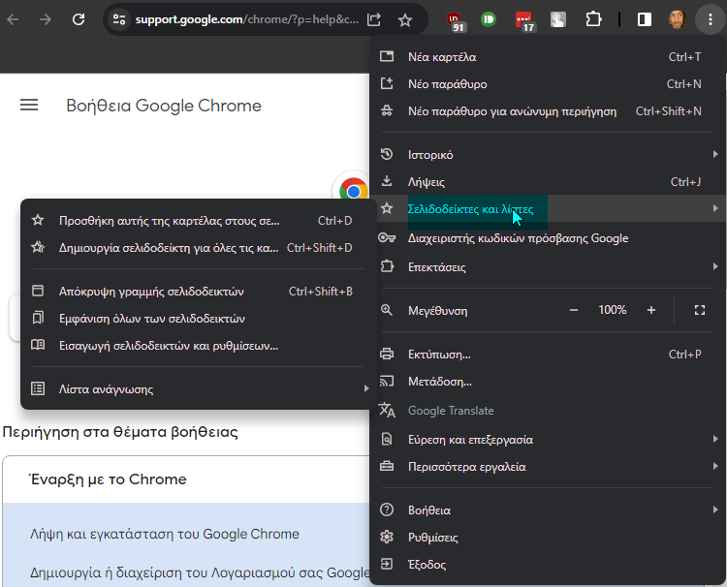Open the Help page hamburger menu
The width and height of the screenshot is (727, 587).
[29, 106]
